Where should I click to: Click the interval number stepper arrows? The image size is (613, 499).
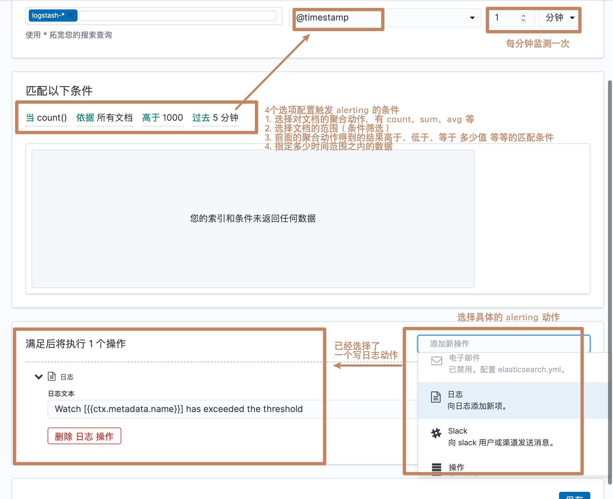pyautogui.click(x=523, y=18)
